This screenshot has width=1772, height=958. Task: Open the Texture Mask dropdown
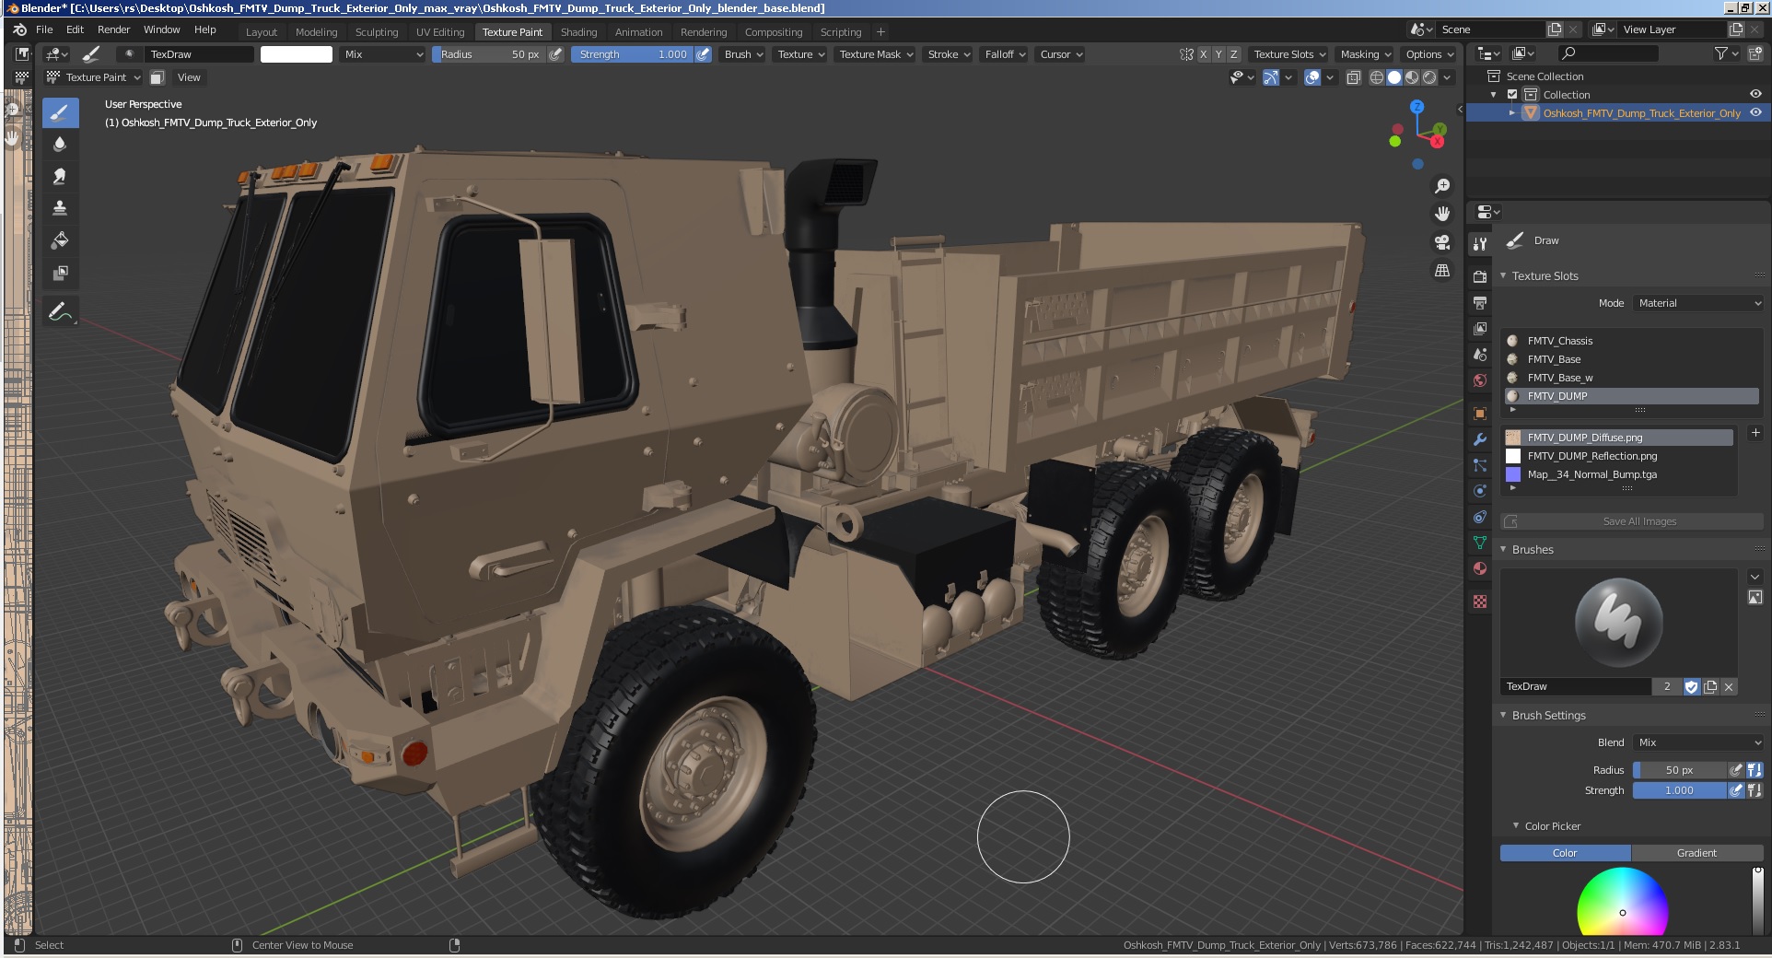(x=876, y=54)
